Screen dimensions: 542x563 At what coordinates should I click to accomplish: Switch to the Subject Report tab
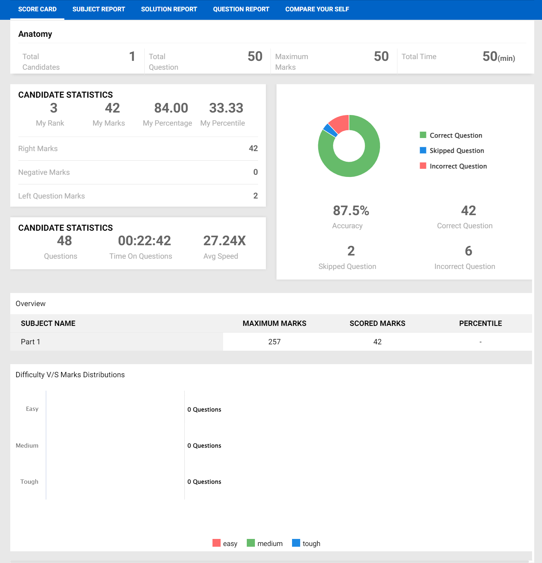(99, 9)
